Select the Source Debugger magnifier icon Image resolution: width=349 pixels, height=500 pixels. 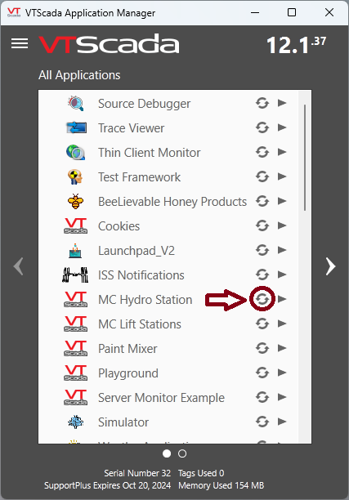tap(76, 103)
